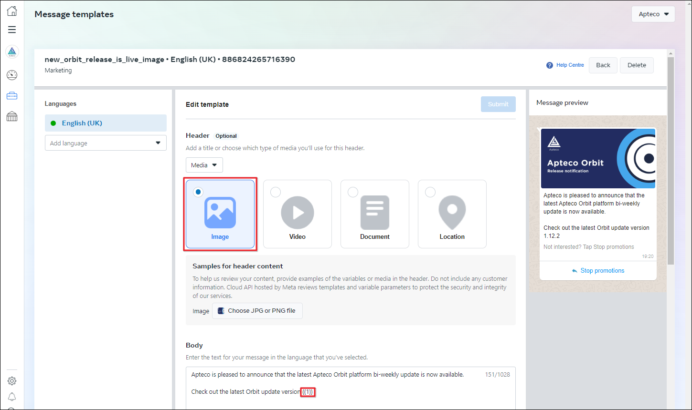Image resolution: width=692 pixels, height=410 pixels.
Task: Click the {{1}} variable in body
Action: click(x=308, y=392)
